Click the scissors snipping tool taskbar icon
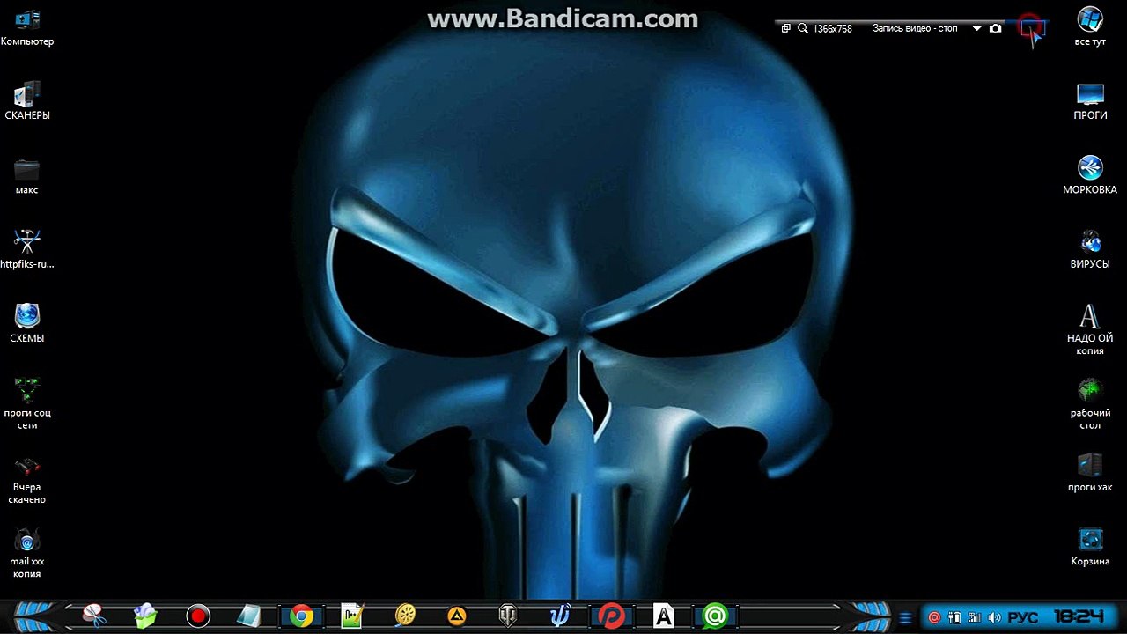This screenshot has height=634, width=1127. click(x=94, y=616)
